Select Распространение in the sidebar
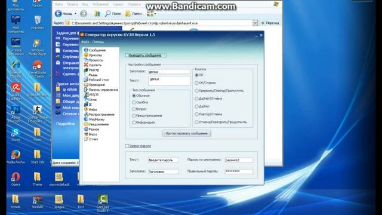The image size is (382, 215). point(99,114)
